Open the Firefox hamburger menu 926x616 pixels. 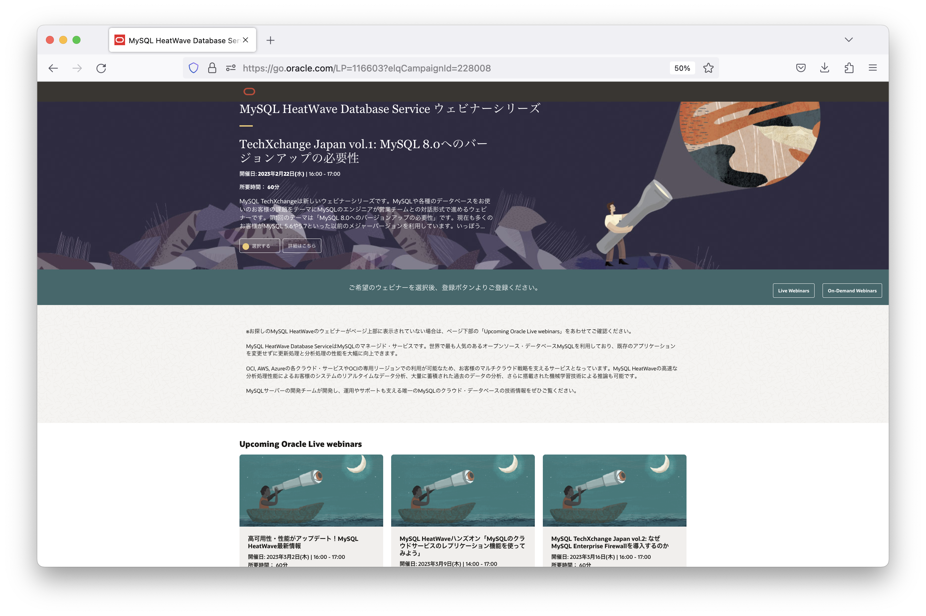coord(872,68)
